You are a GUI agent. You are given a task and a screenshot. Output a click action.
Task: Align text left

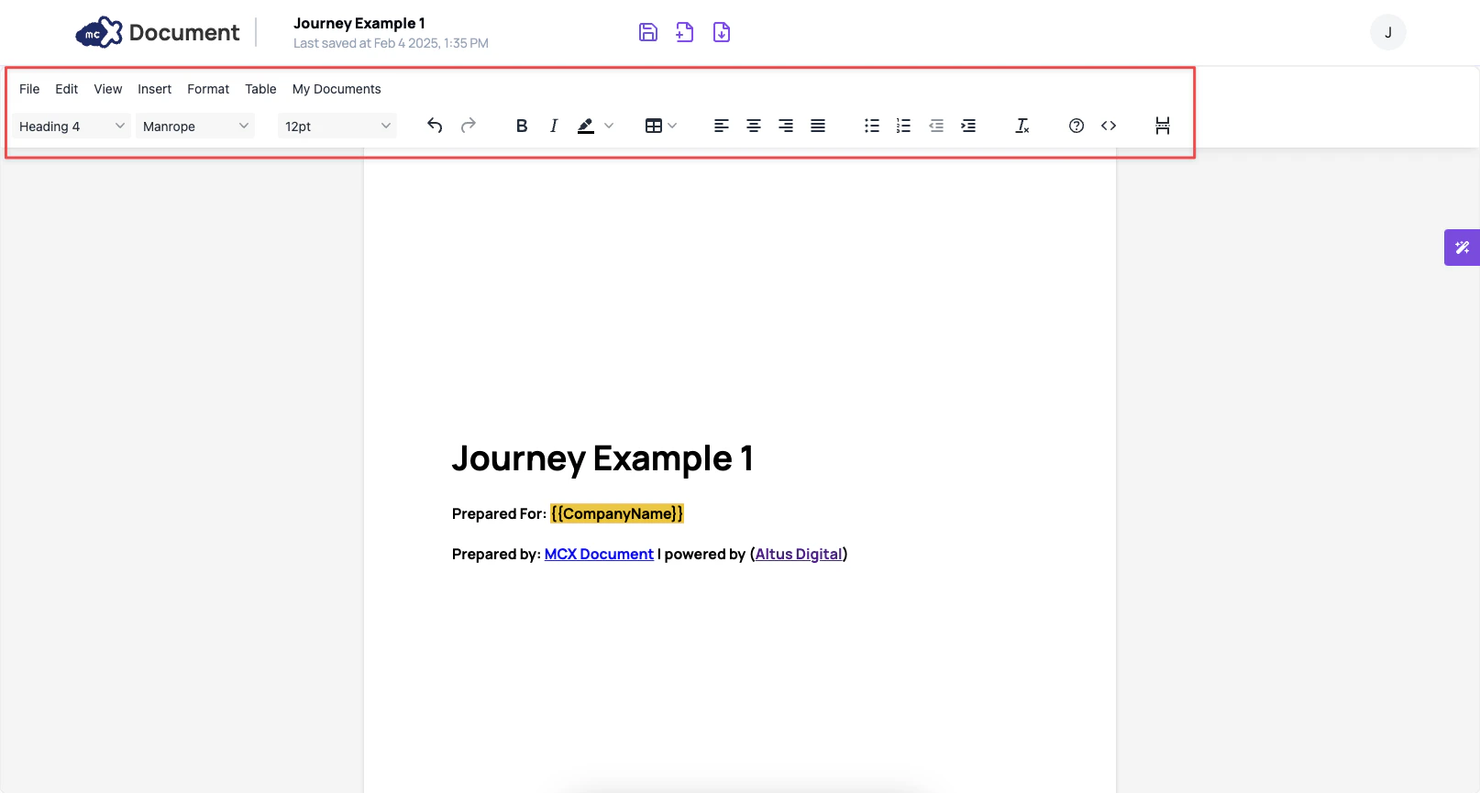point(722,126)
